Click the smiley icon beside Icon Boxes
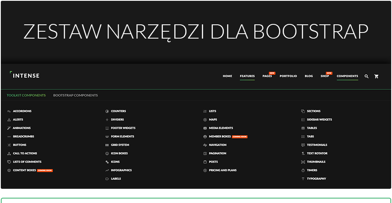The height and width of the screenshot is (203, 392). 107,153
